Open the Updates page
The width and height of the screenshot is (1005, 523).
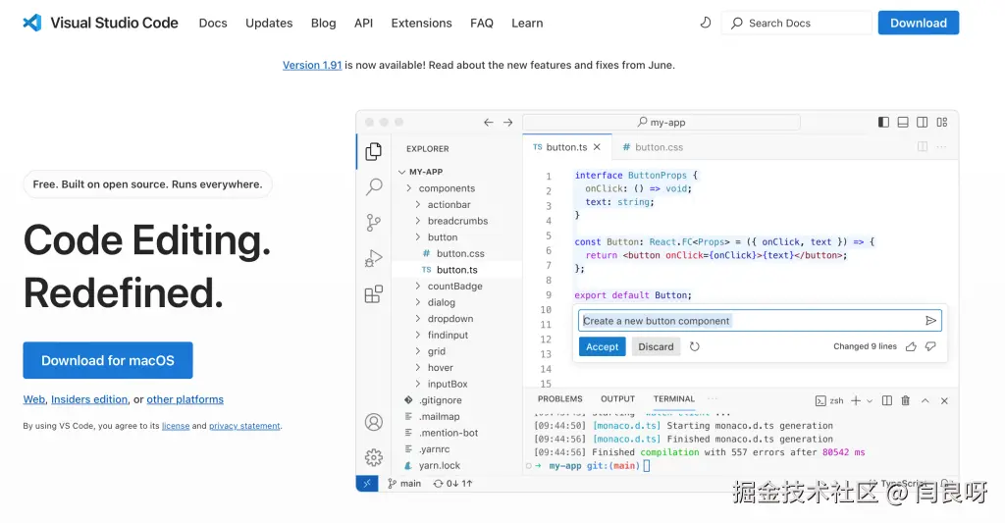[269, 24]
